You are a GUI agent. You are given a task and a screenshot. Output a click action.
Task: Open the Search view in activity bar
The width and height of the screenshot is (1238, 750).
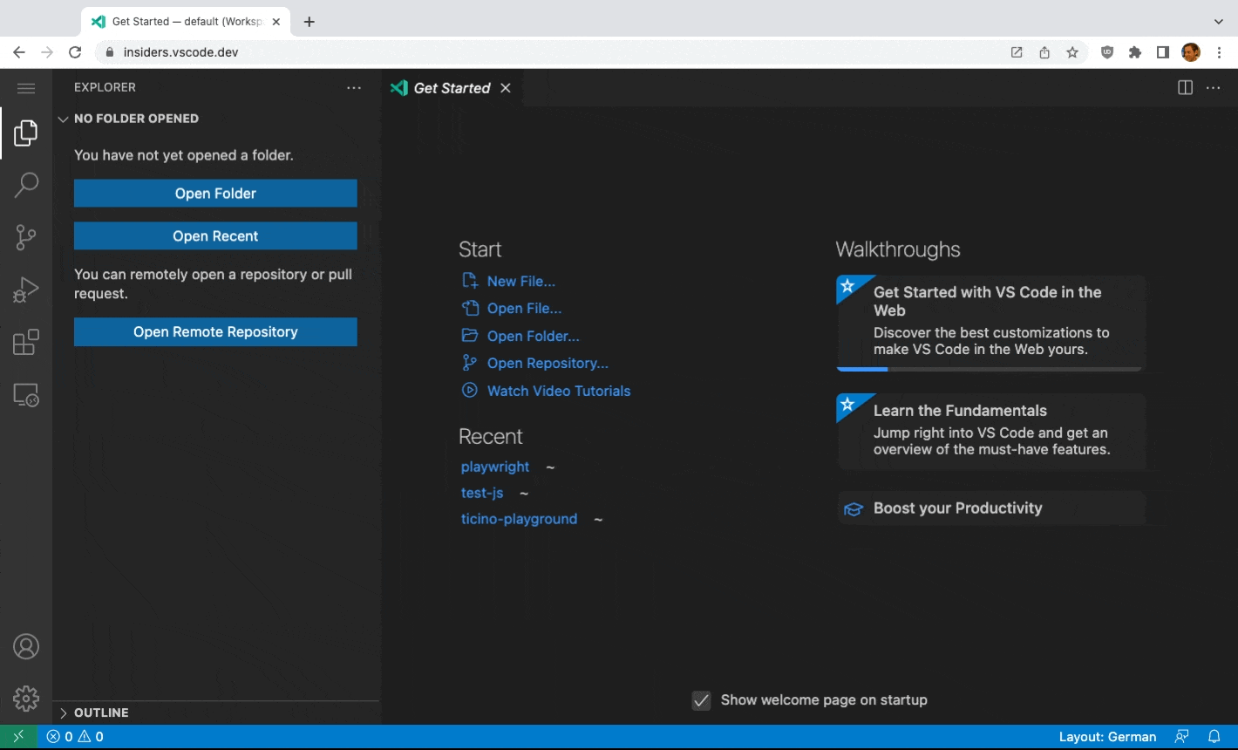click(26, 185)
